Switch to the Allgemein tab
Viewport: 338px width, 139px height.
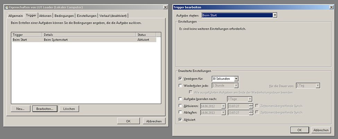[16, 16]
